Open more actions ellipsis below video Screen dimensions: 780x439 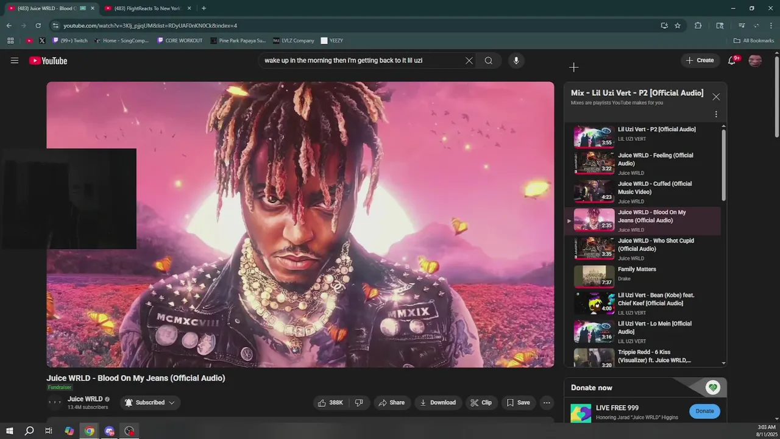547,402
